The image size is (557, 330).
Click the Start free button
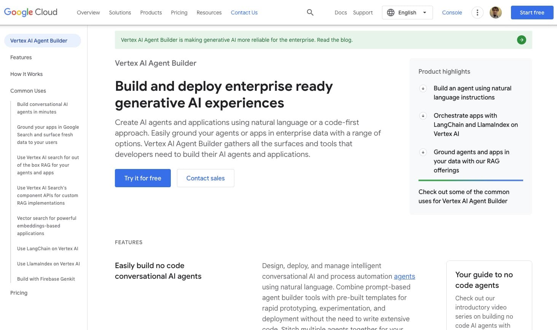pos(532,13)
